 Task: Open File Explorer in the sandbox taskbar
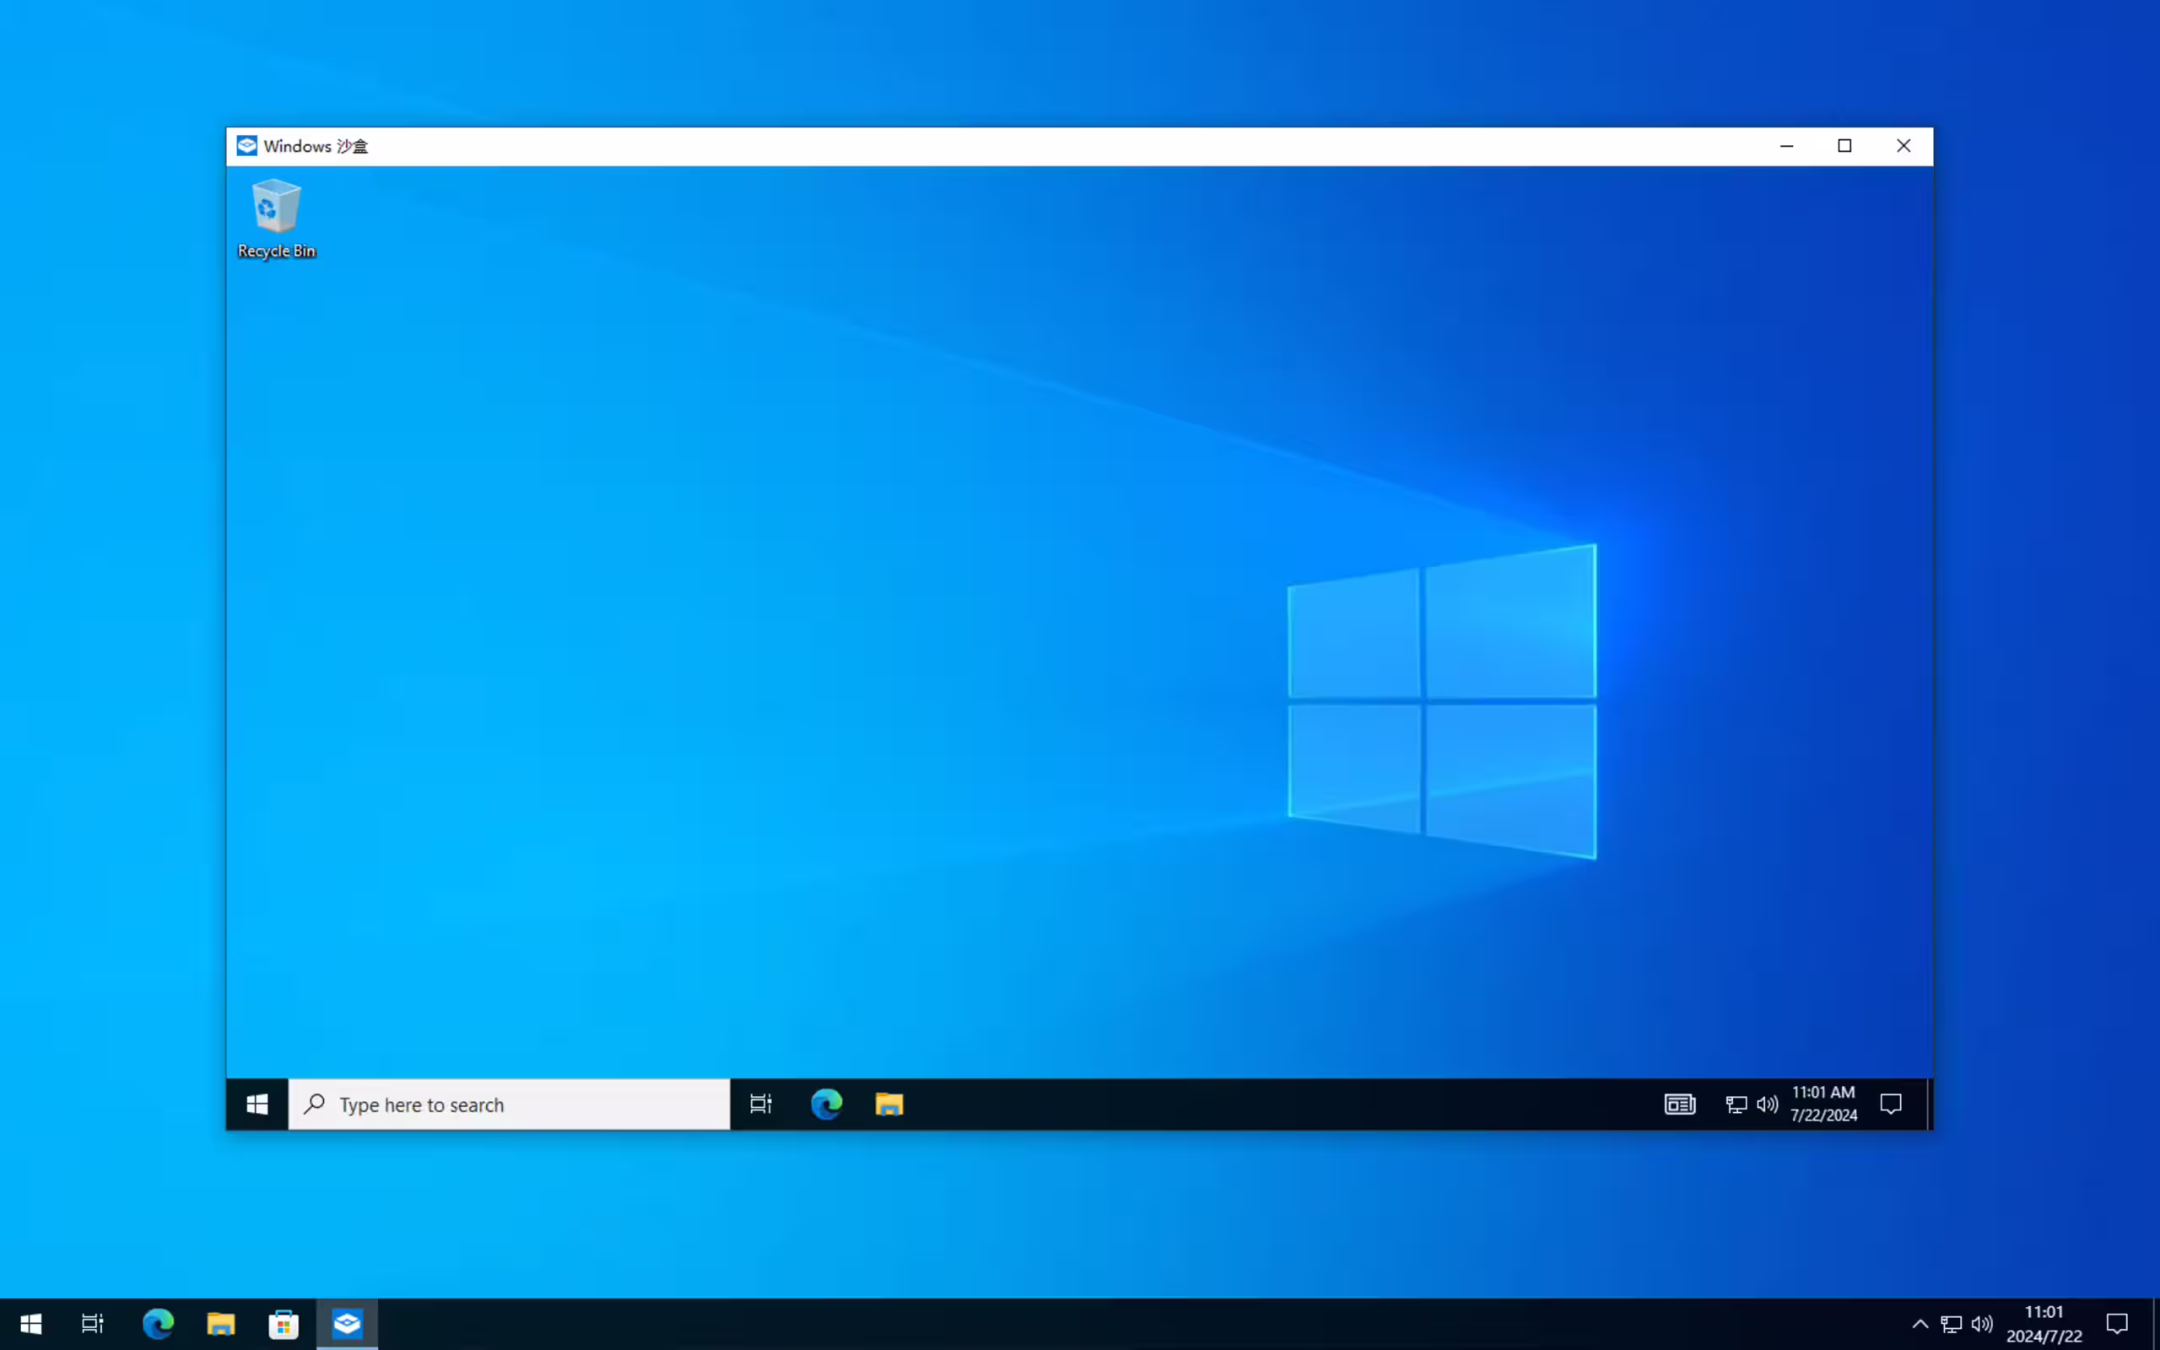[889, 1104]
